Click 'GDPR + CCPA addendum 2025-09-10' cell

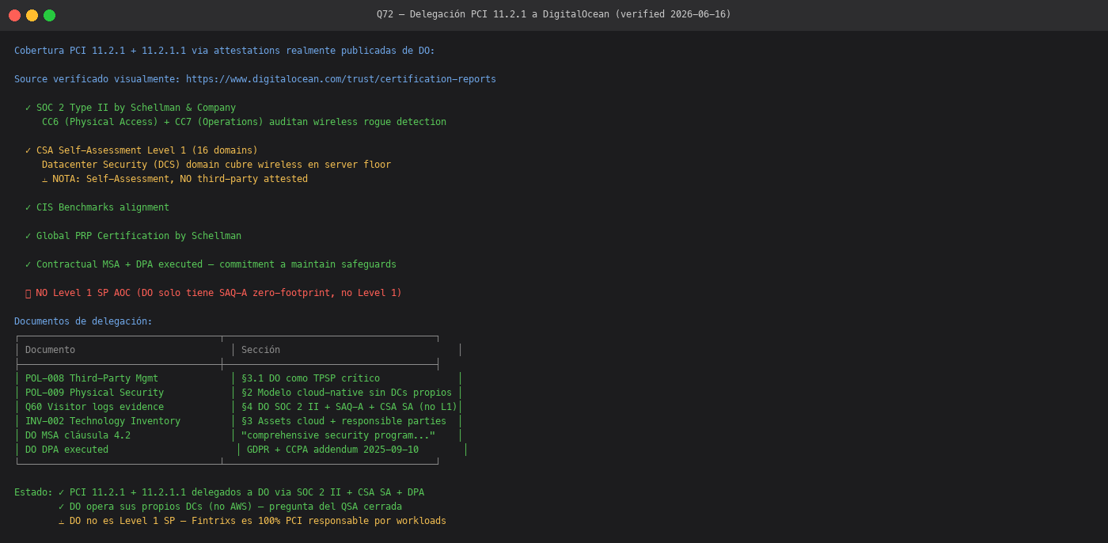(332, 450)
